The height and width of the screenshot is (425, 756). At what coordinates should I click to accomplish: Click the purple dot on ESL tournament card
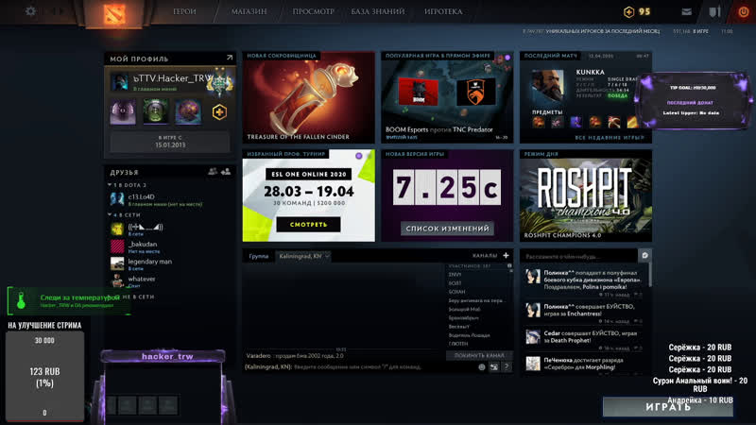click(359, 156)
